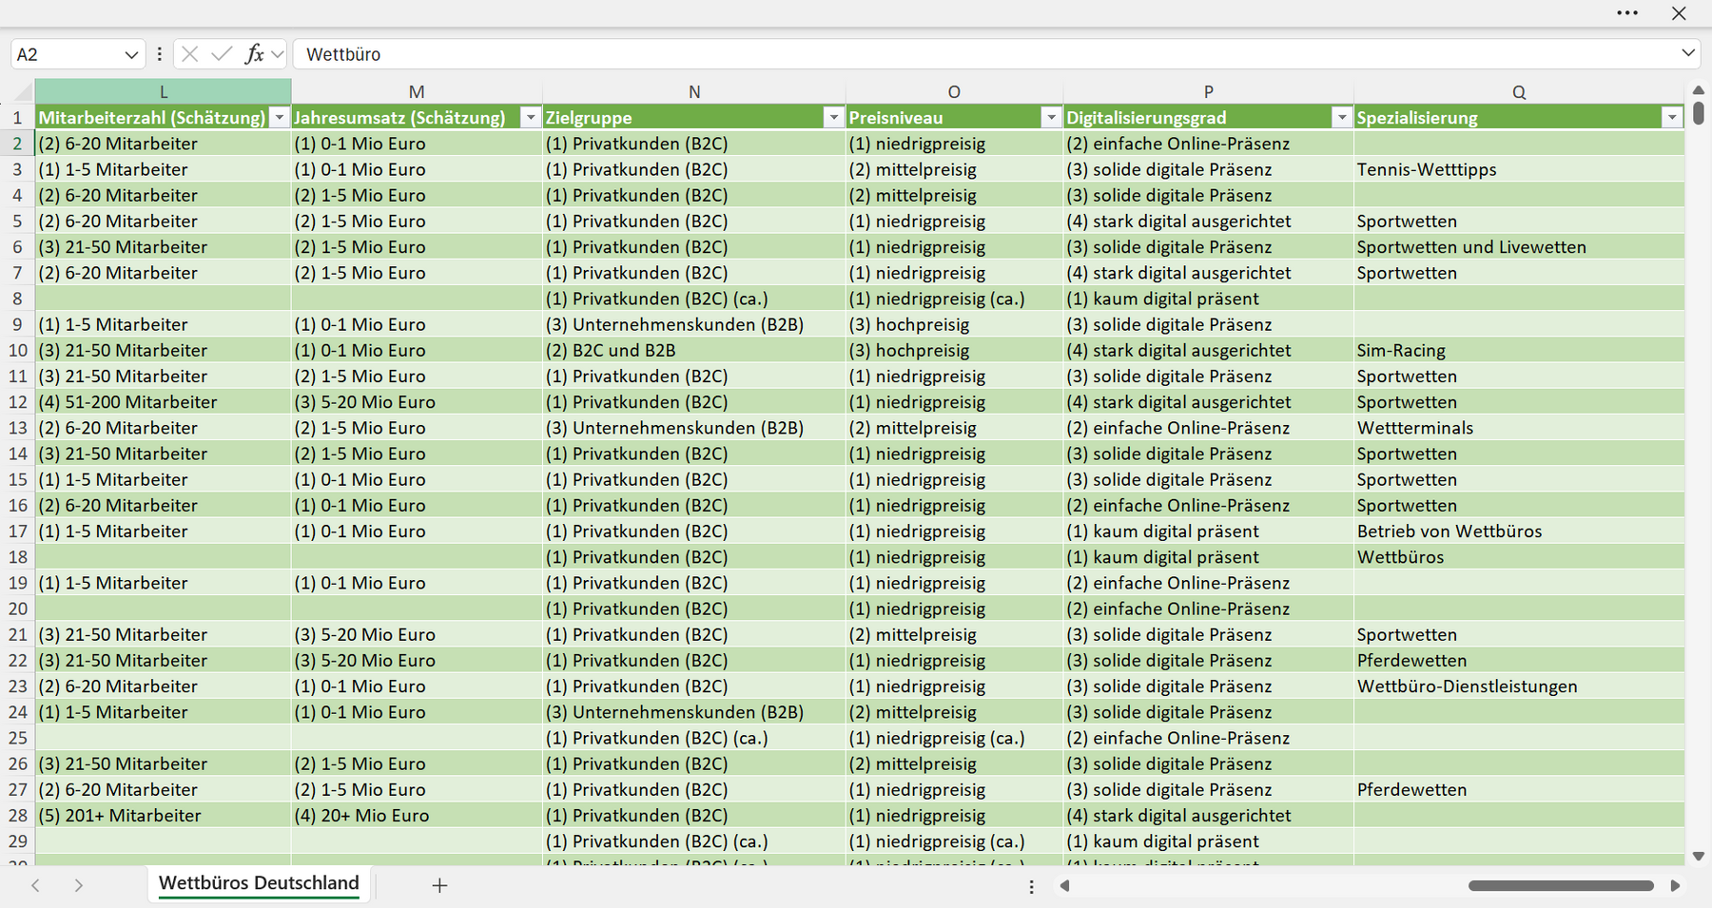Add new sheet with plus icon

point(439,885)
